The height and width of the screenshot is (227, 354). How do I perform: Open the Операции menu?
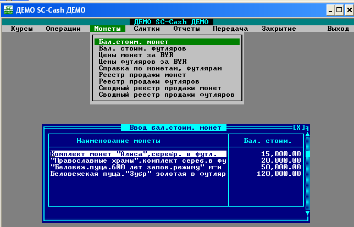[63, 29]
